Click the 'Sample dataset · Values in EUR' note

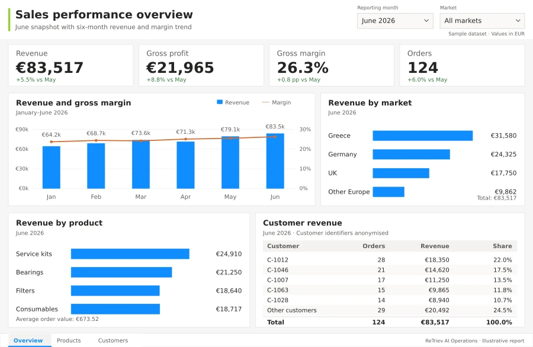tap(486, 34)
